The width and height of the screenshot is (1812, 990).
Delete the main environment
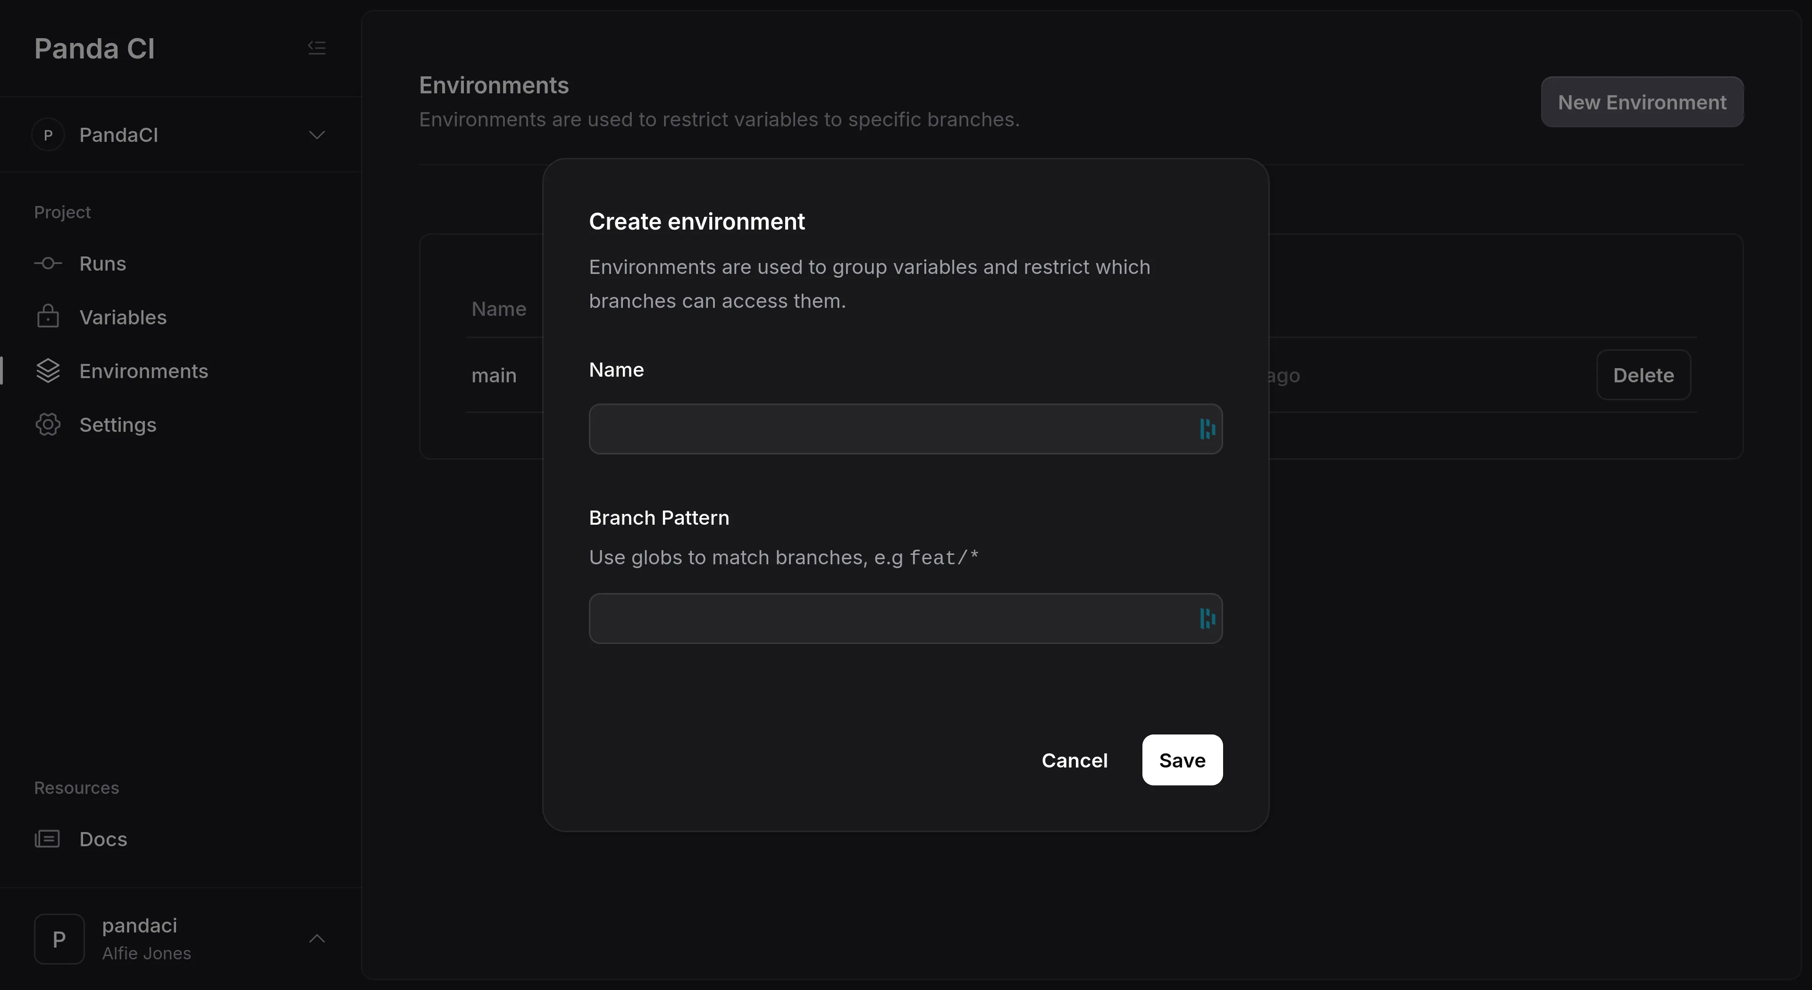tap(1643, 374)
